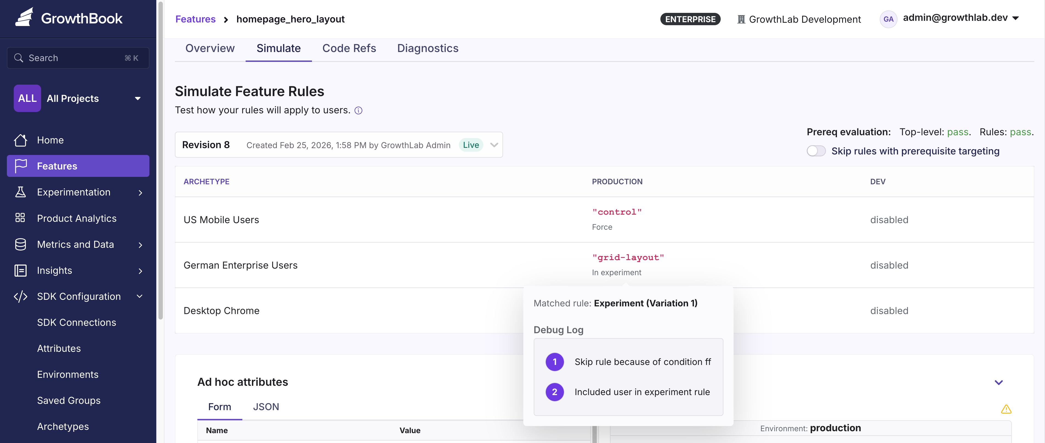Click the Product Analytics grid icon

coord(20,218)
